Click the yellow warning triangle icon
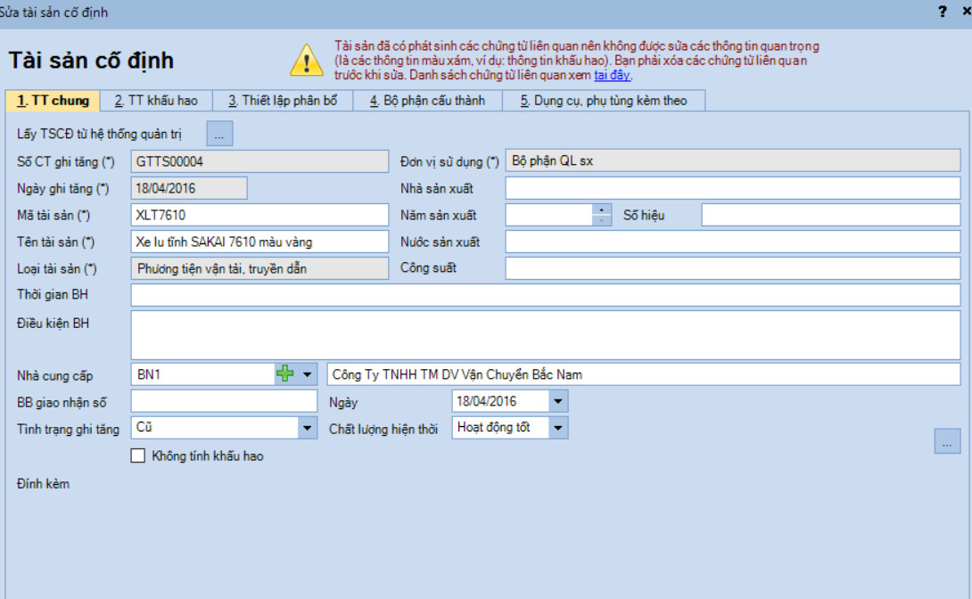This screenshot has height=599, width=972. 306,60
